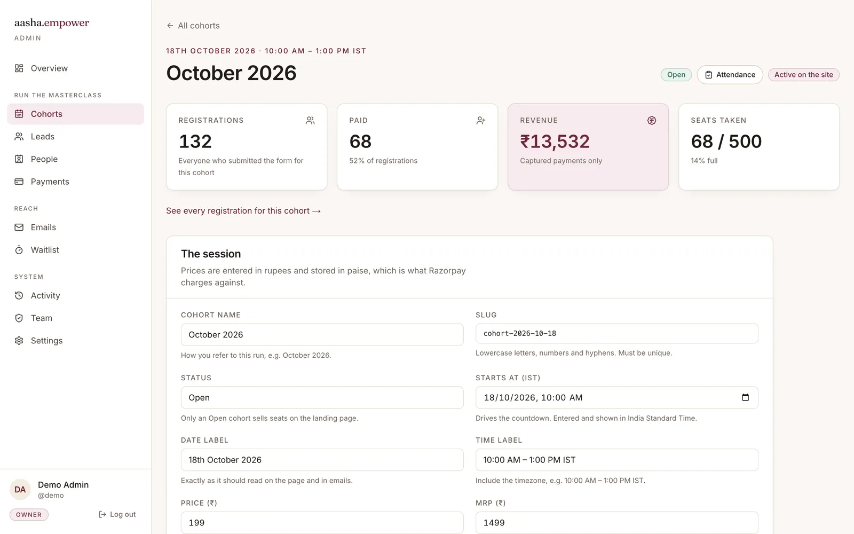The image size is (854, 534).
Task: Open the Payments page from sidebar
Action: coord(76,182)
